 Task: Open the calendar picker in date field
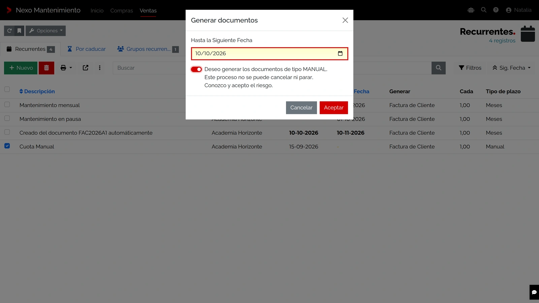click(340, 54)
